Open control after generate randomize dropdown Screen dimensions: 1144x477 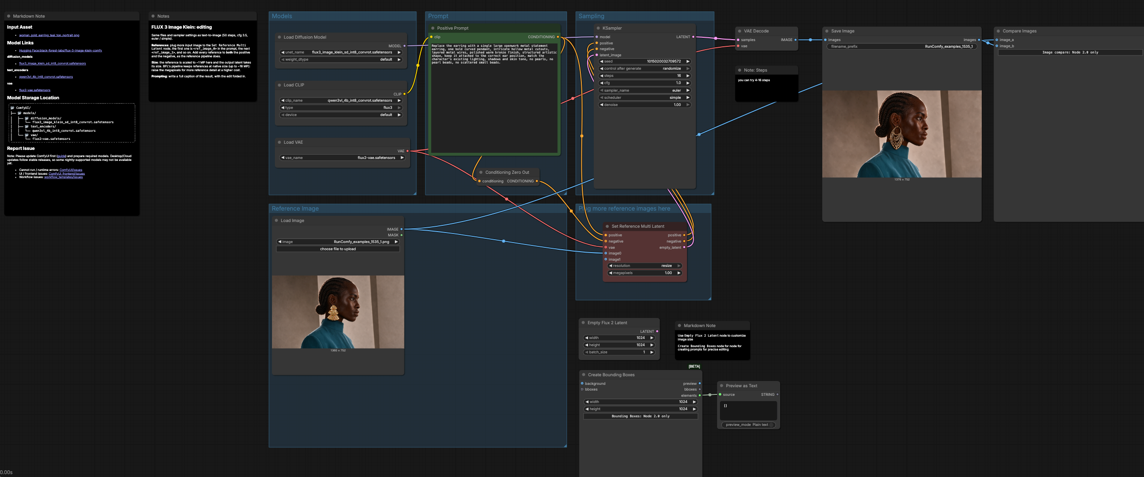click(x=645, y=69)
